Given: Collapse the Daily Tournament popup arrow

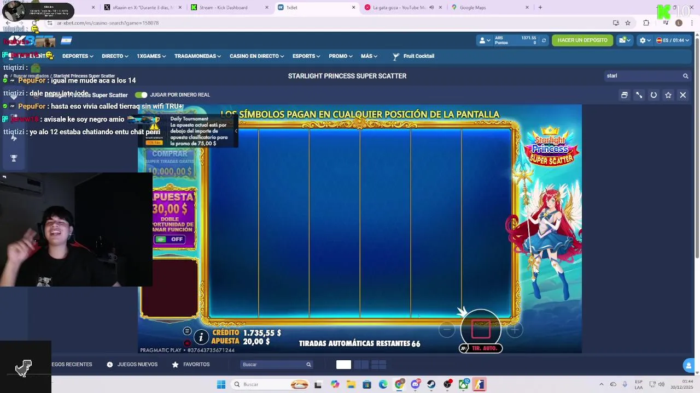Looking at the screenshot, I should tap(236, 131).
